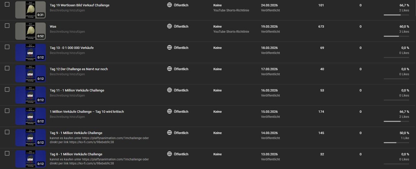Image resolution: width=416 pixels, height=169 pixels.
Task: Open 'Tag 9 - 1 Million Verkäufe Challenge'
Action: (x=76, y=133)
